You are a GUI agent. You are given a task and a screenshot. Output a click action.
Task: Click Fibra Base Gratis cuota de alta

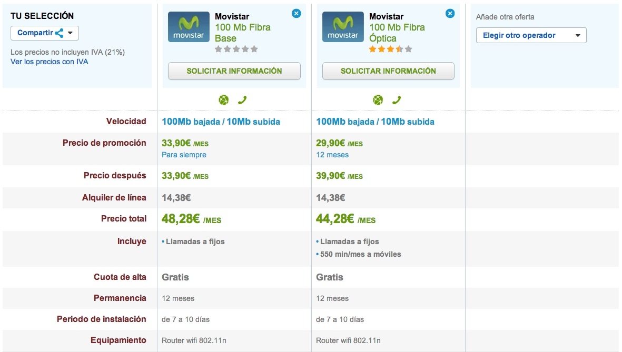click(175, 277)
